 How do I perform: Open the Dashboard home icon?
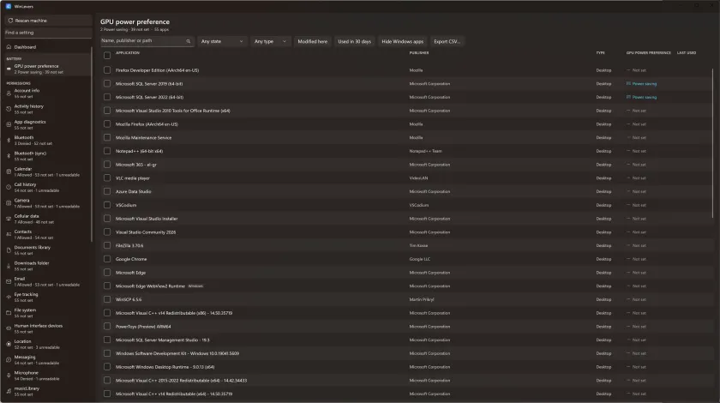coord(9,47)
